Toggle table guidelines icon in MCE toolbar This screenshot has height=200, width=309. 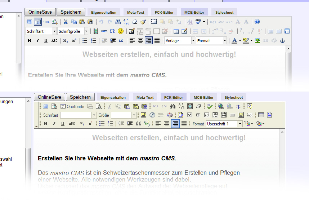point(38,22)
